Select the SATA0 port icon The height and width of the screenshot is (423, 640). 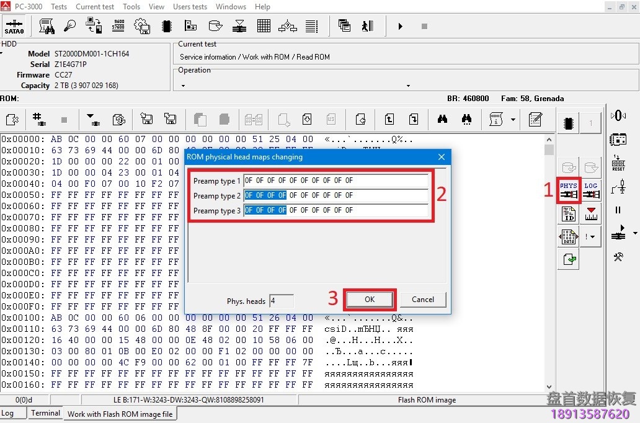[x=14, y=27]
